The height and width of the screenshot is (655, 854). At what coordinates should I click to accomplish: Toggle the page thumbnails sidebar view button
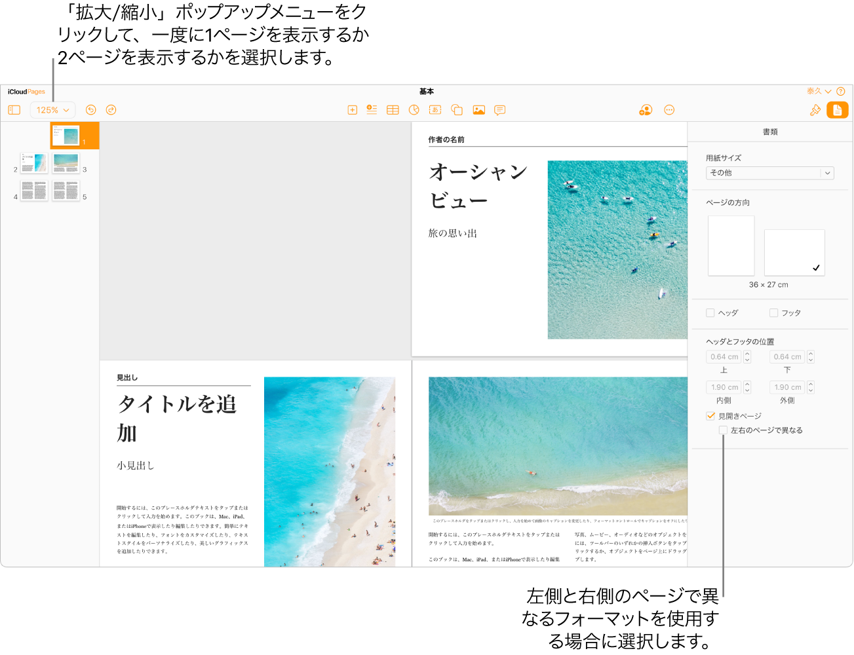(x=14, y=110)
